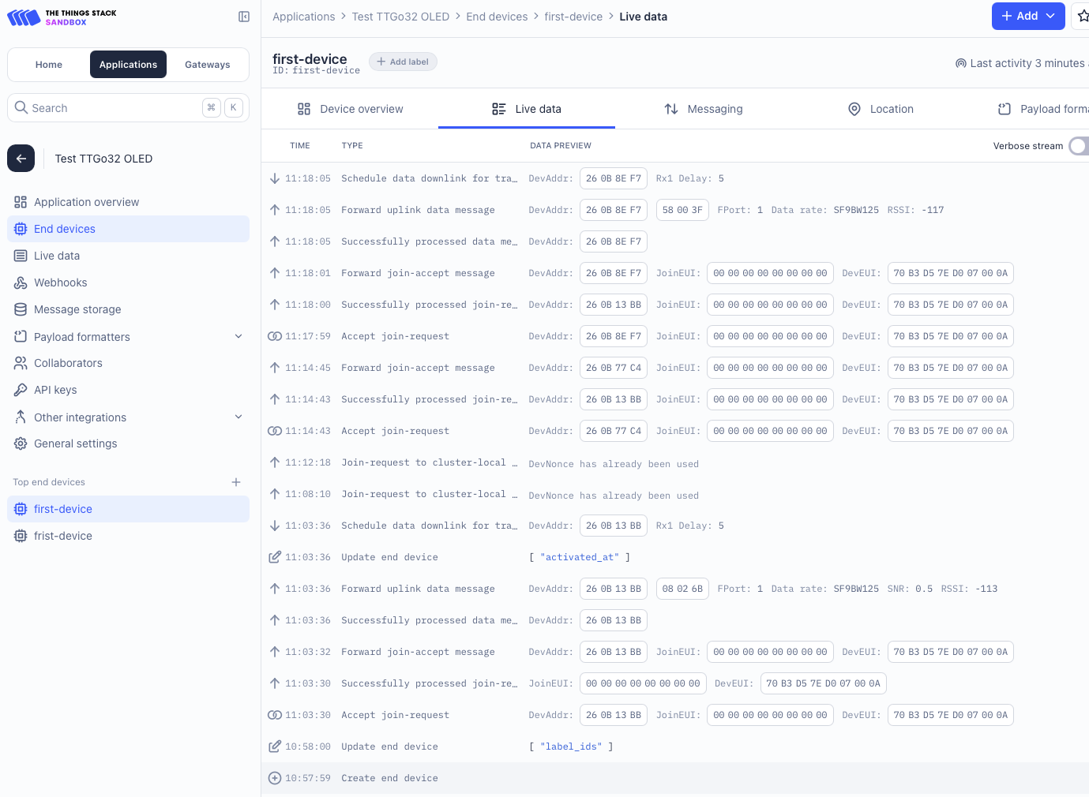This screenshot has width=1089, height=797.
Task: Switch to the Messaging tab
Action: 704,109
